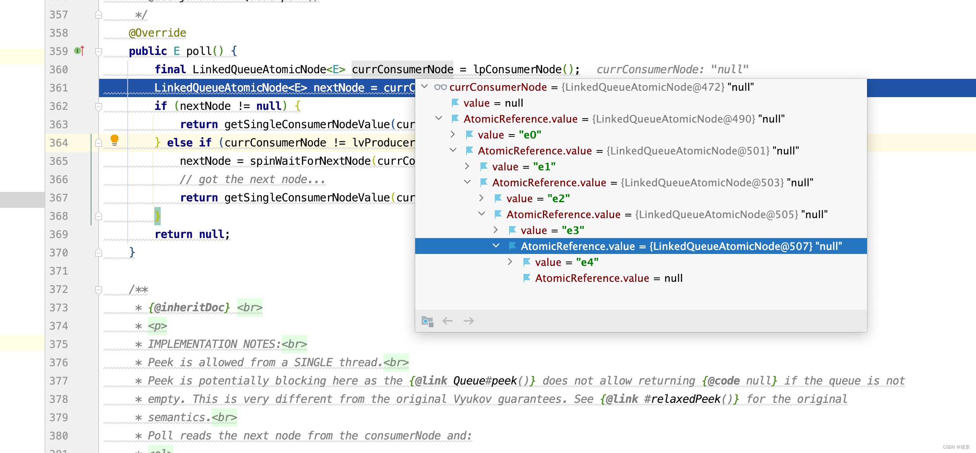The width and height of the screenshot is (976, 453).
Task: Fold the Javadoc comment ending at line 357
Action: (x=99, y=15)
